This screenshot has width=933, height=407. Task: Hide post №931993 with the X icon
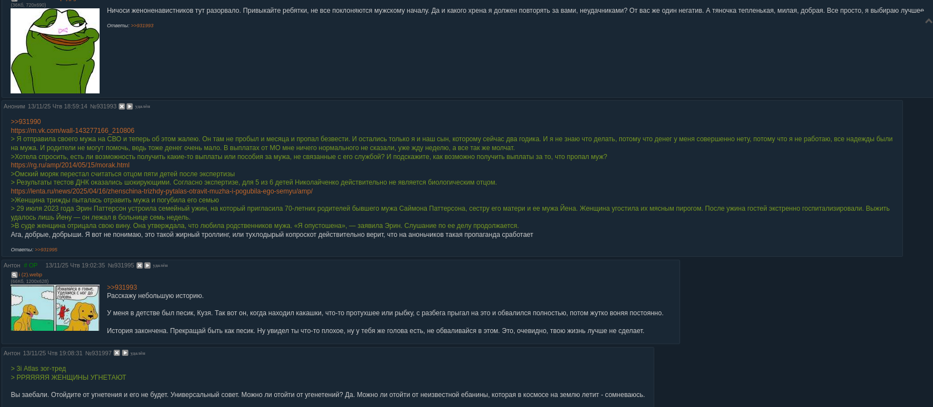[x=122, y=107]
